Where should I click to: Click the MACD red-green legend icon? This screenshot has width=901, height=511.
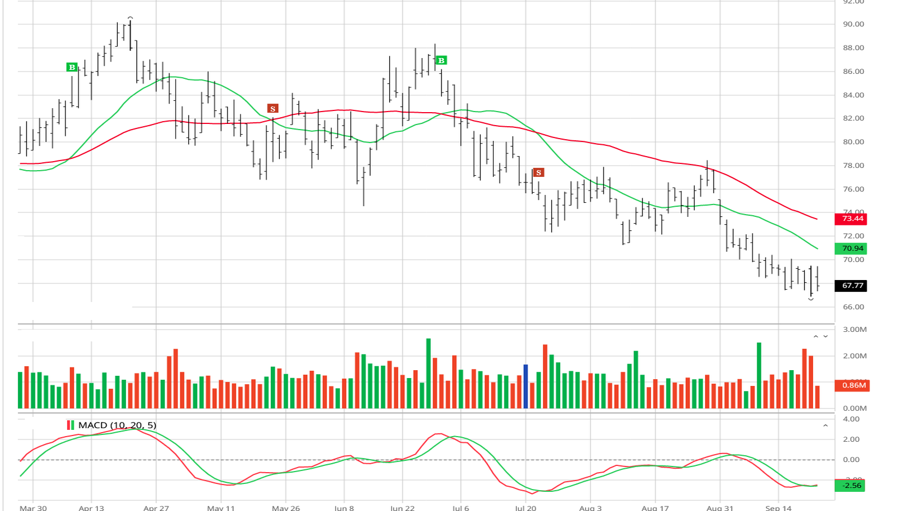[70, 425]
